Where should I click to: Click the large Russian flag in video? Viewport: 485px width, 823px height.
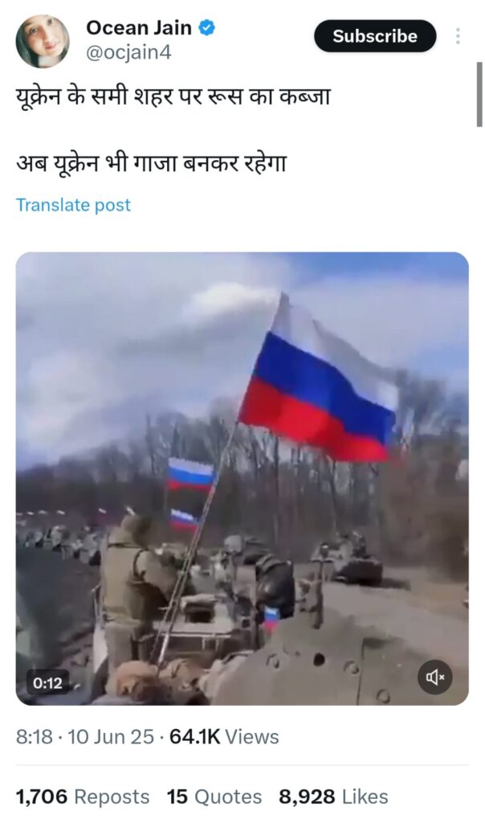[x=318, y=383]
